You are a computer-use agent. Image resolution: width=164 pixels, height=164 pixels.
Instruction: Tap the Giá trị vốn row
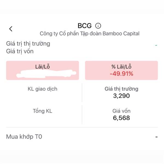tap(82, 51)
